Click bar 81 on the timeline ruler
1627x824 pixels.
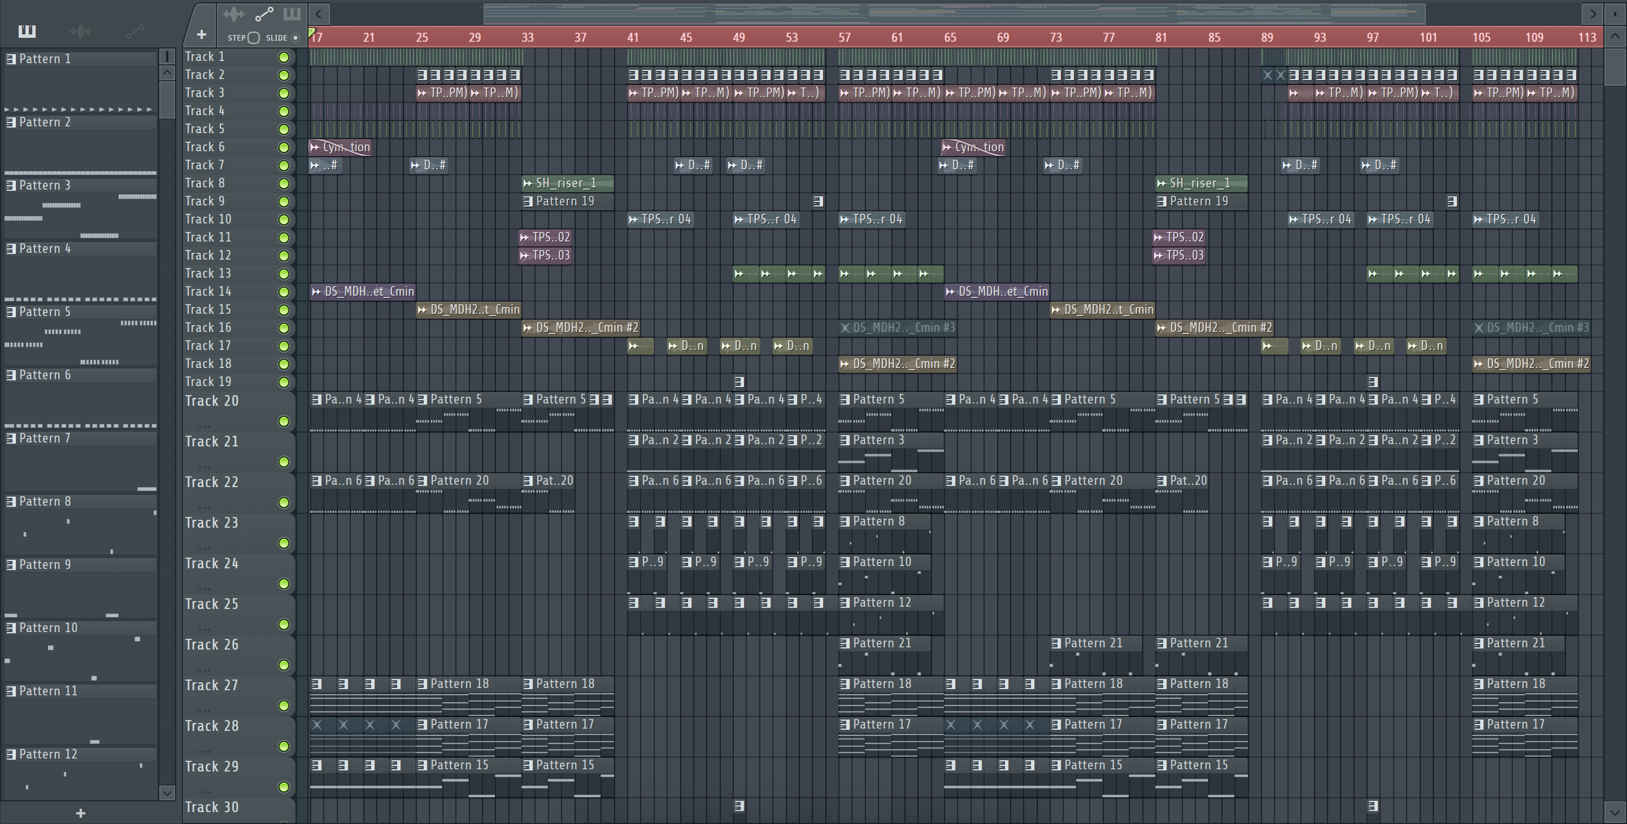[1161, 37]
